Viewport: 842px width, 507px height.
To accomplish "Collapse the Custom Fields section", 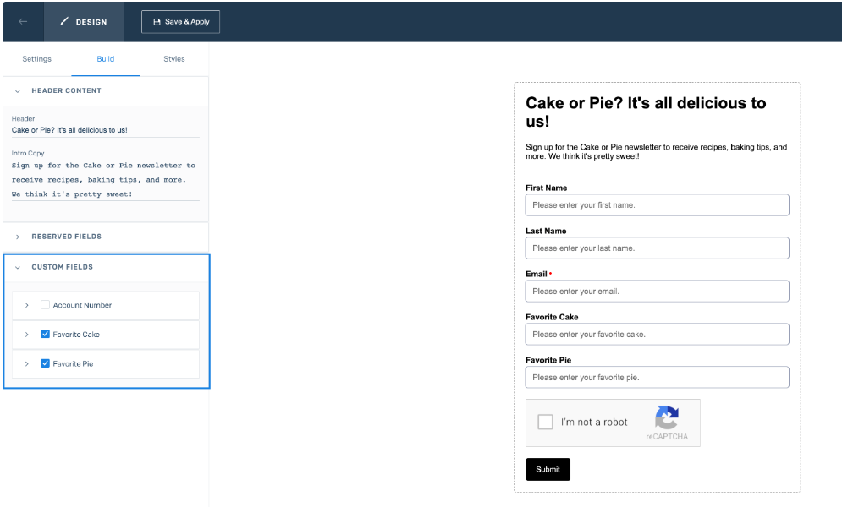I will click(18, 267).
